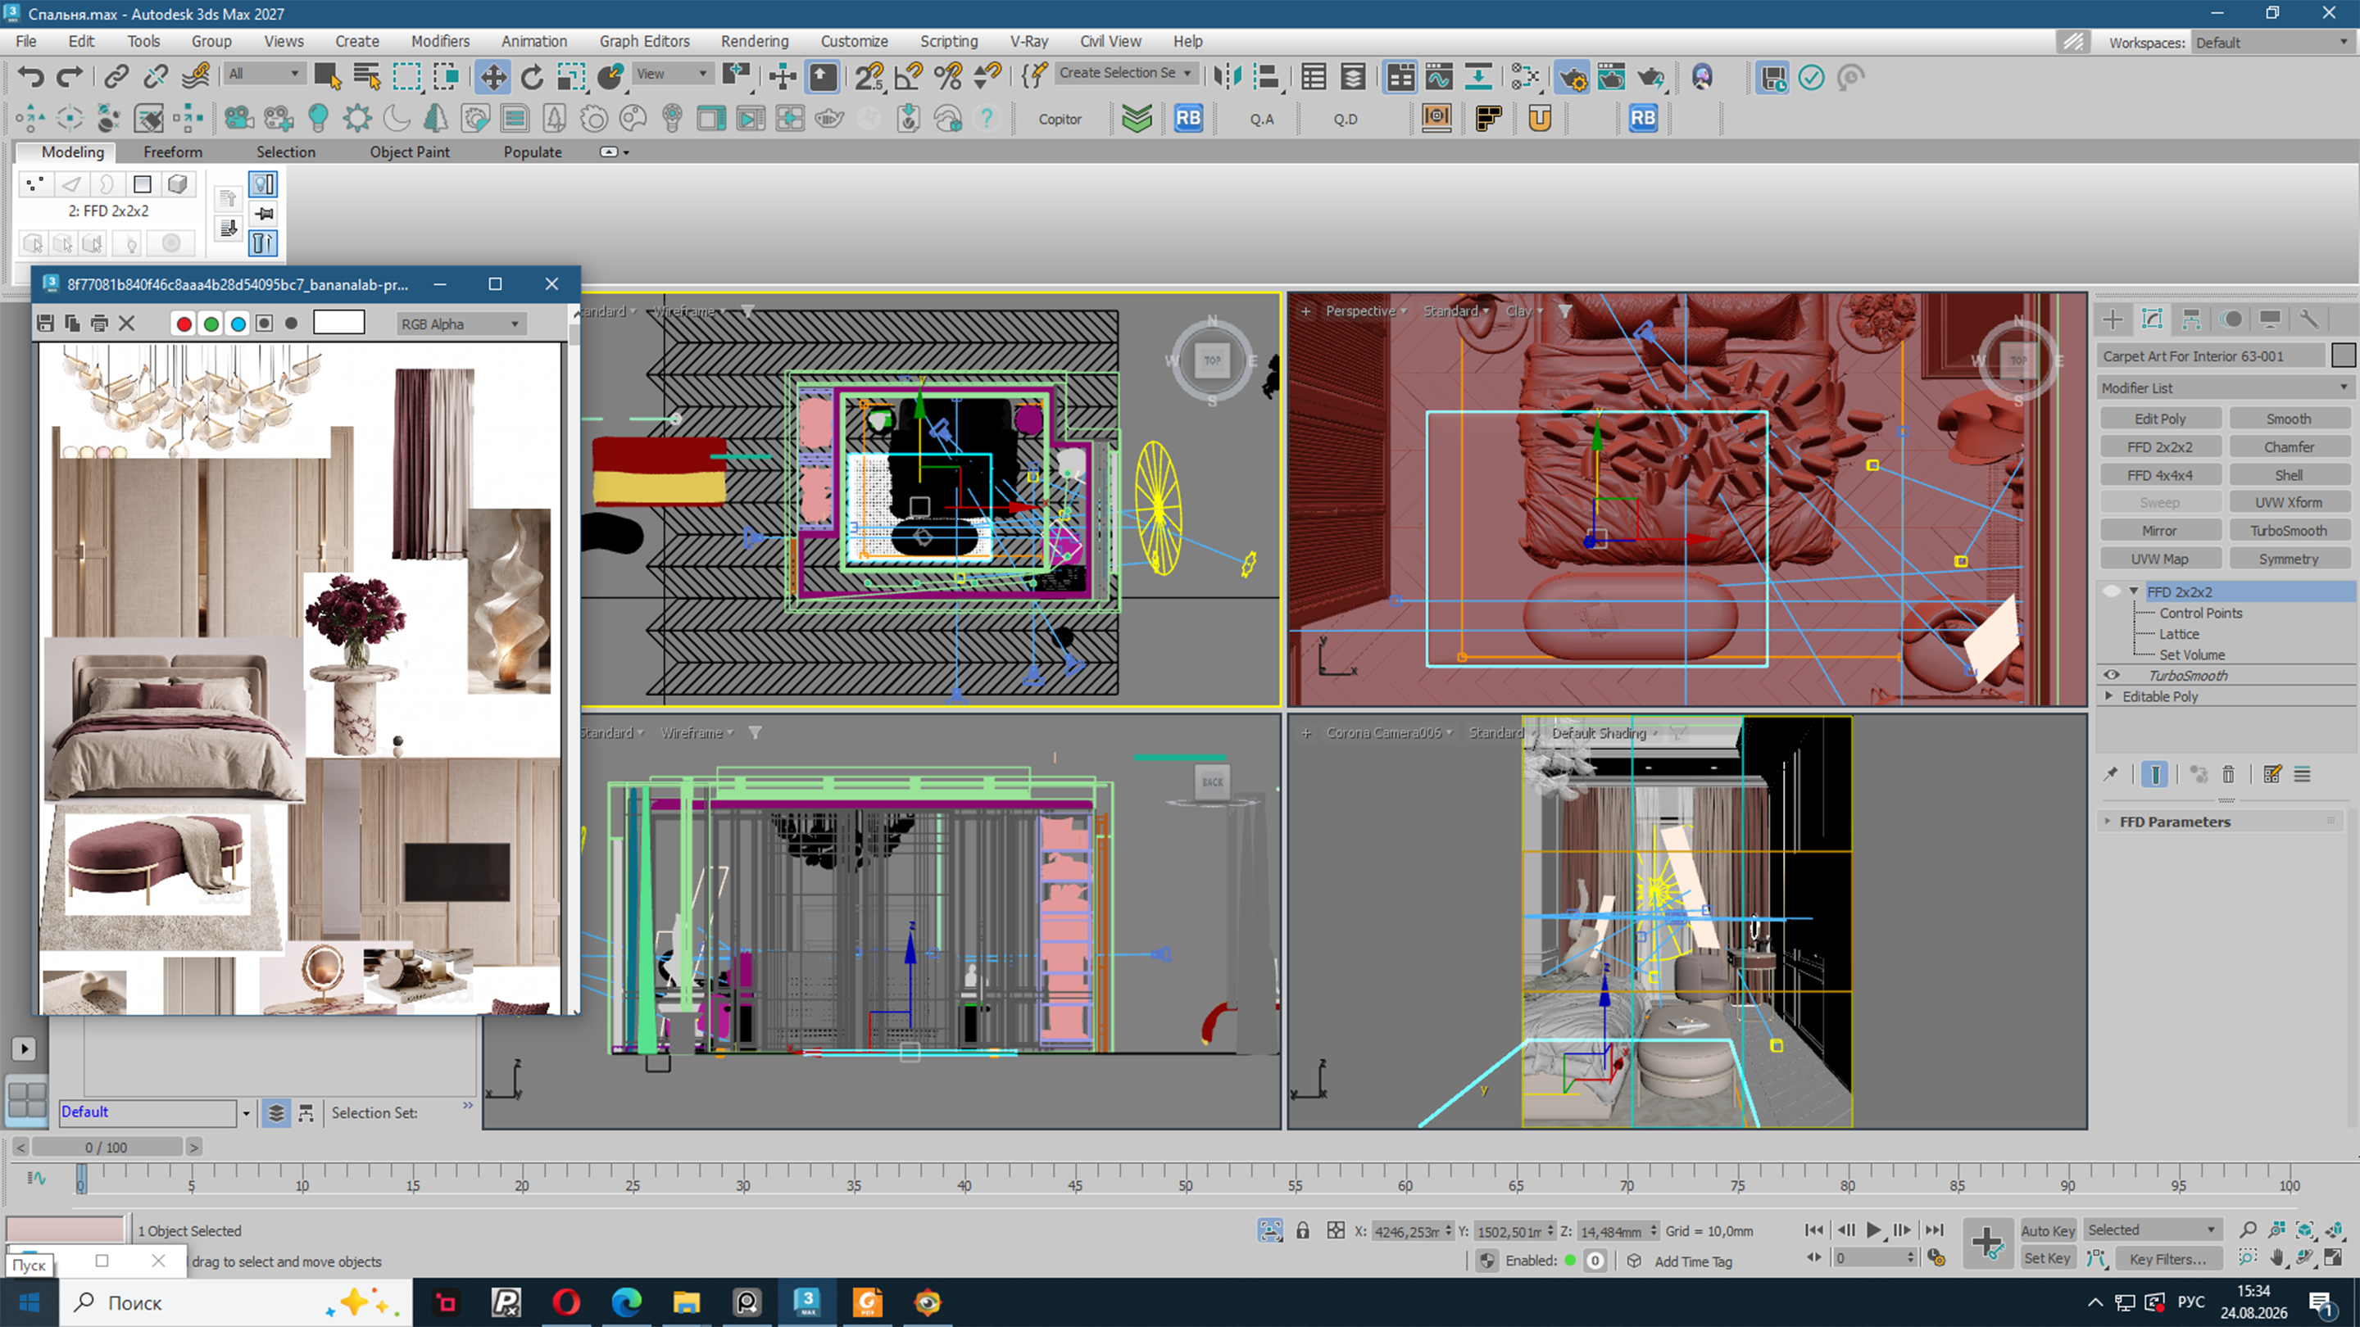The width and height of the screenshot is (2360, 1327).
Task: Click the white color swatch in bitmap window
Action: coord(339,323)
